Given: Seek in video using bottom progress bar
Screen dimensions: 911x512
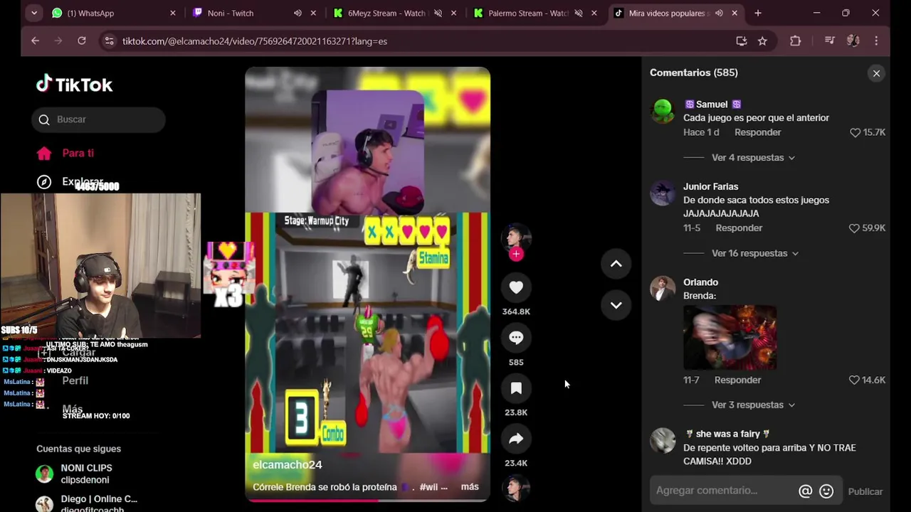Looking at the screenshot, I should pos(367,501).
